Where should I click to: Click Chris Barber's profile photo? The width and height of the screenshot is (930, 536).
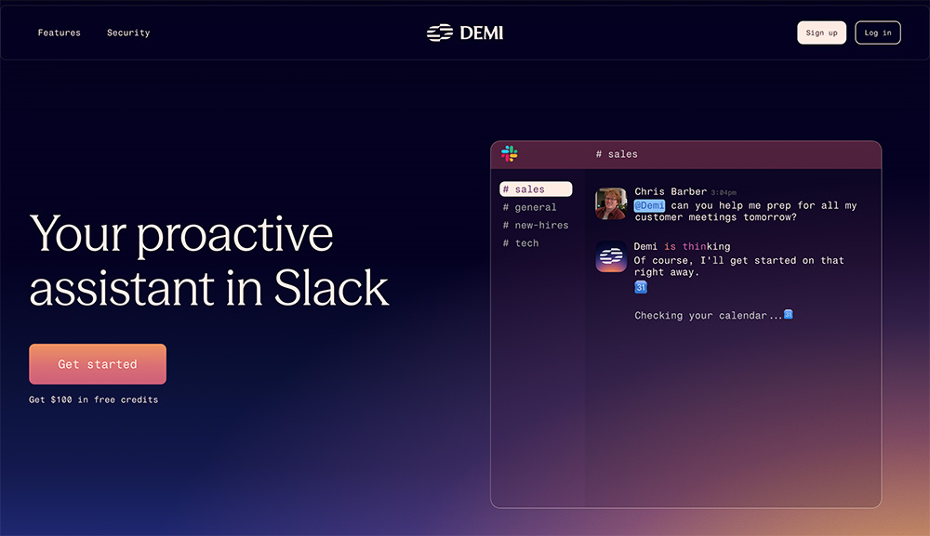[x=611, y=203]
